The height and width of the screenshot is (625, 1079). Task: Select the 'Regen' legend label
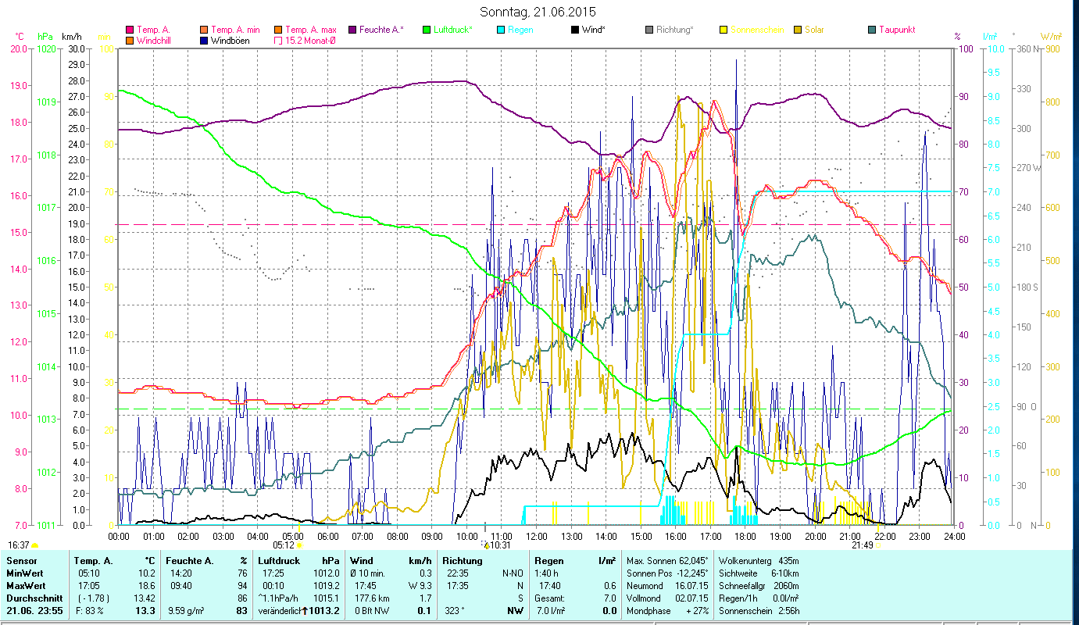(521, 30)
